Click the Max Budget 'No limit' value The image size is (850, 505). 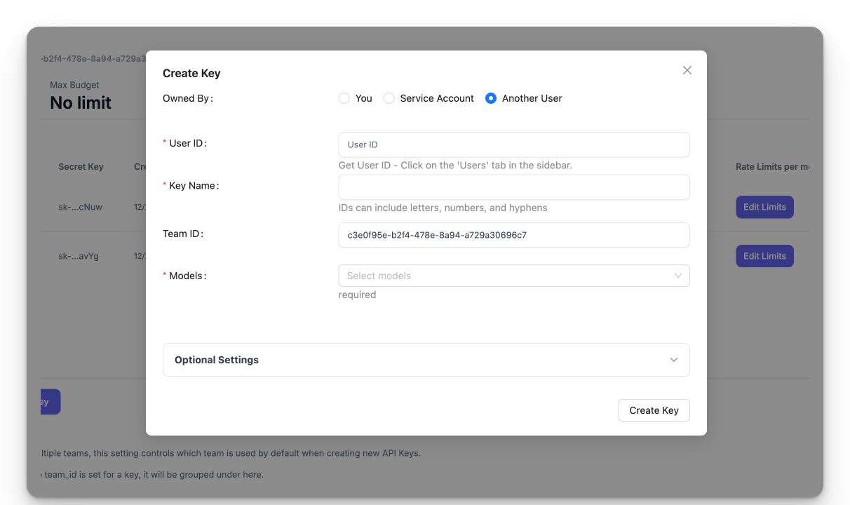pyautogui.click(x=81, y=102)
